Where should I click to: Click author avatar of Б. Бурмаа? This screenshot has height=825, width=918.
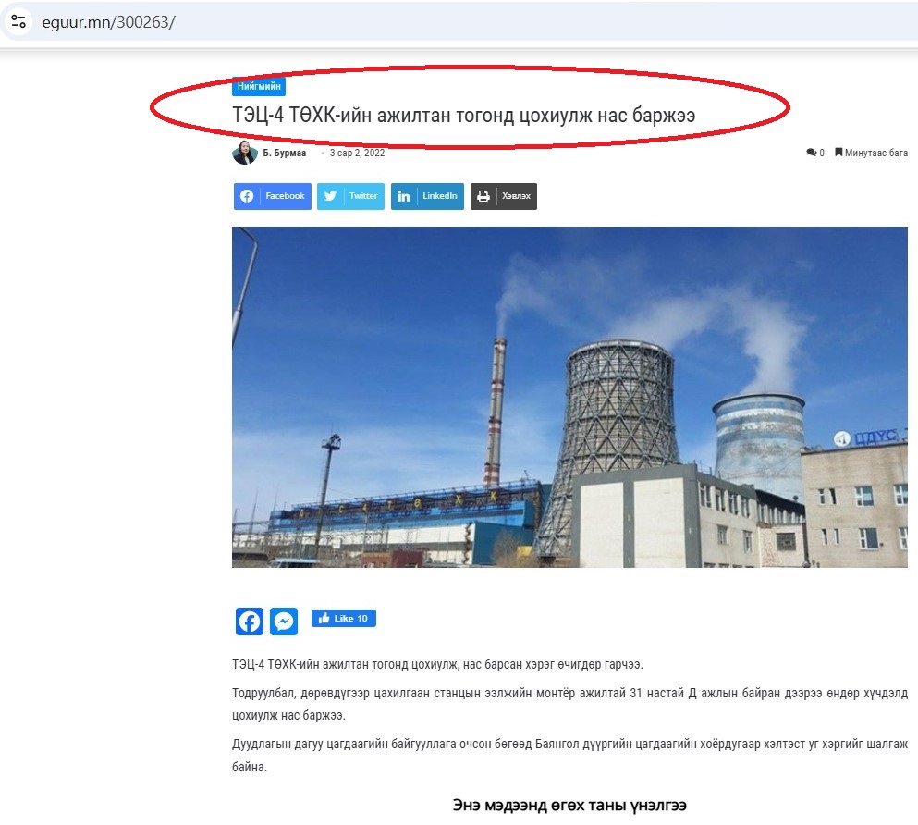click(245, 153)
